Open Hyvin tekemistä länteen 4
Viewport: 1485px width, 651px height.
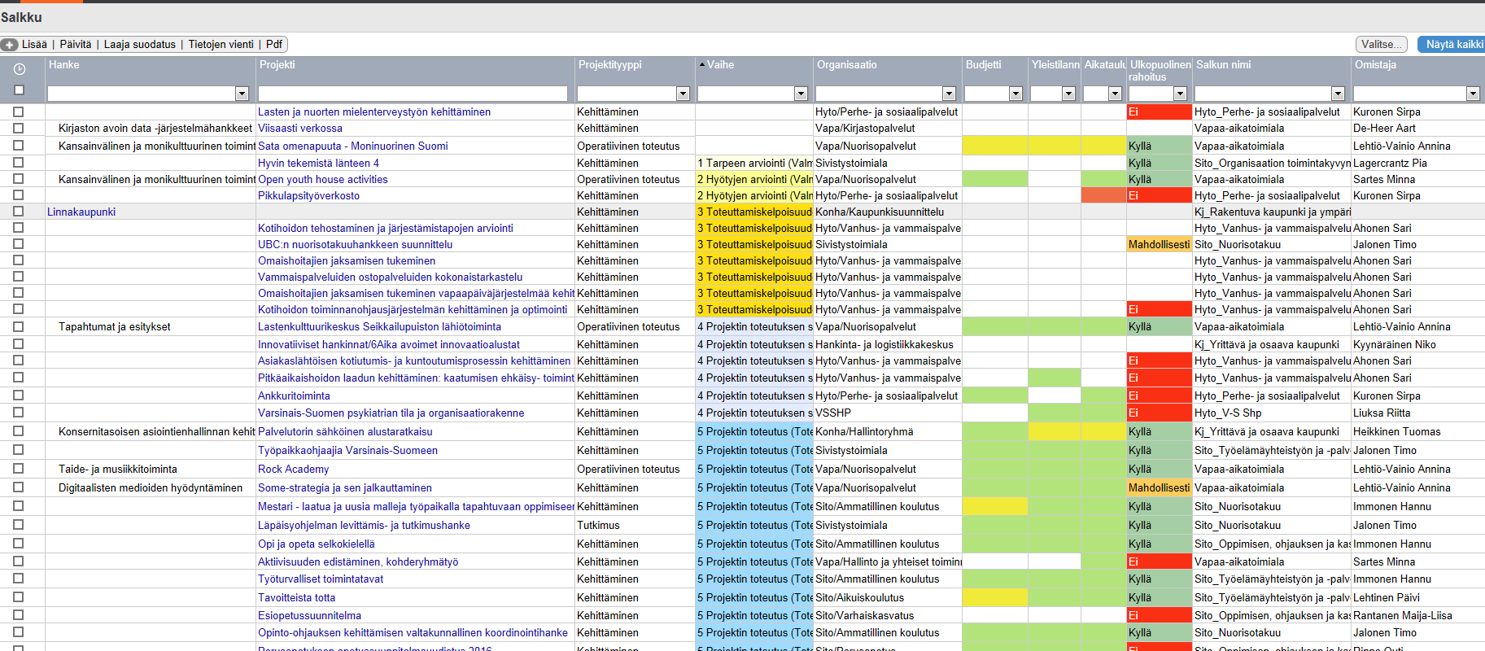pos(319,163)
